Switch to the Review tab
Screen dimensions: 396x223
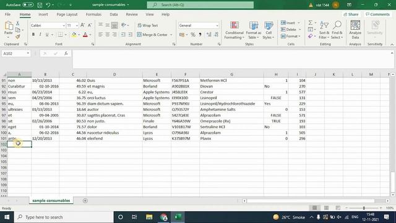coord(132,14)
